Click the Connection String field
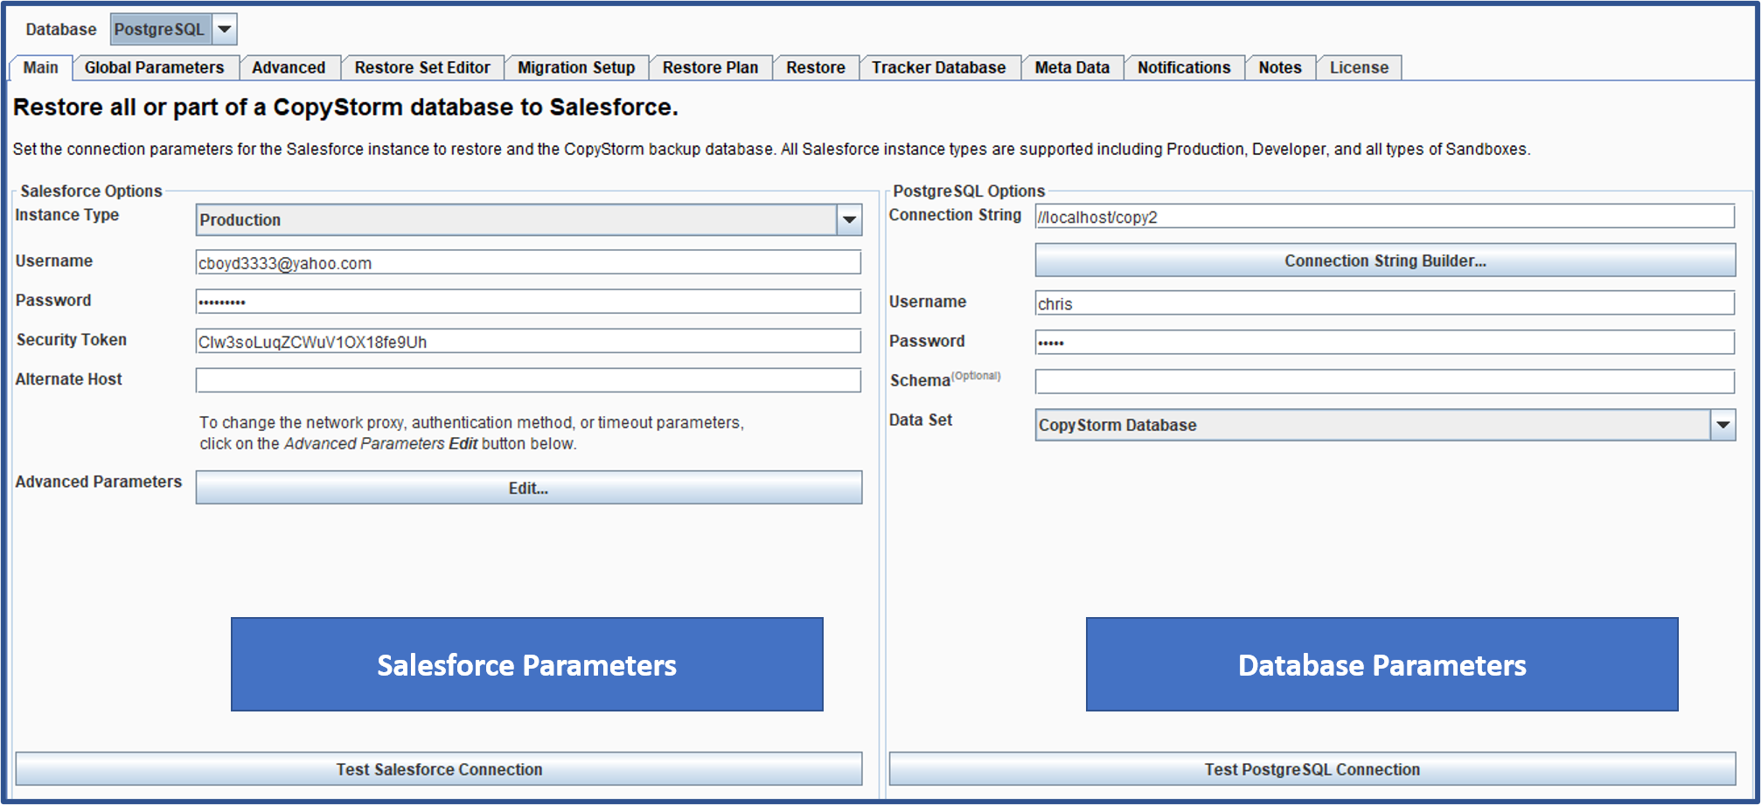 coord(1385,216)
